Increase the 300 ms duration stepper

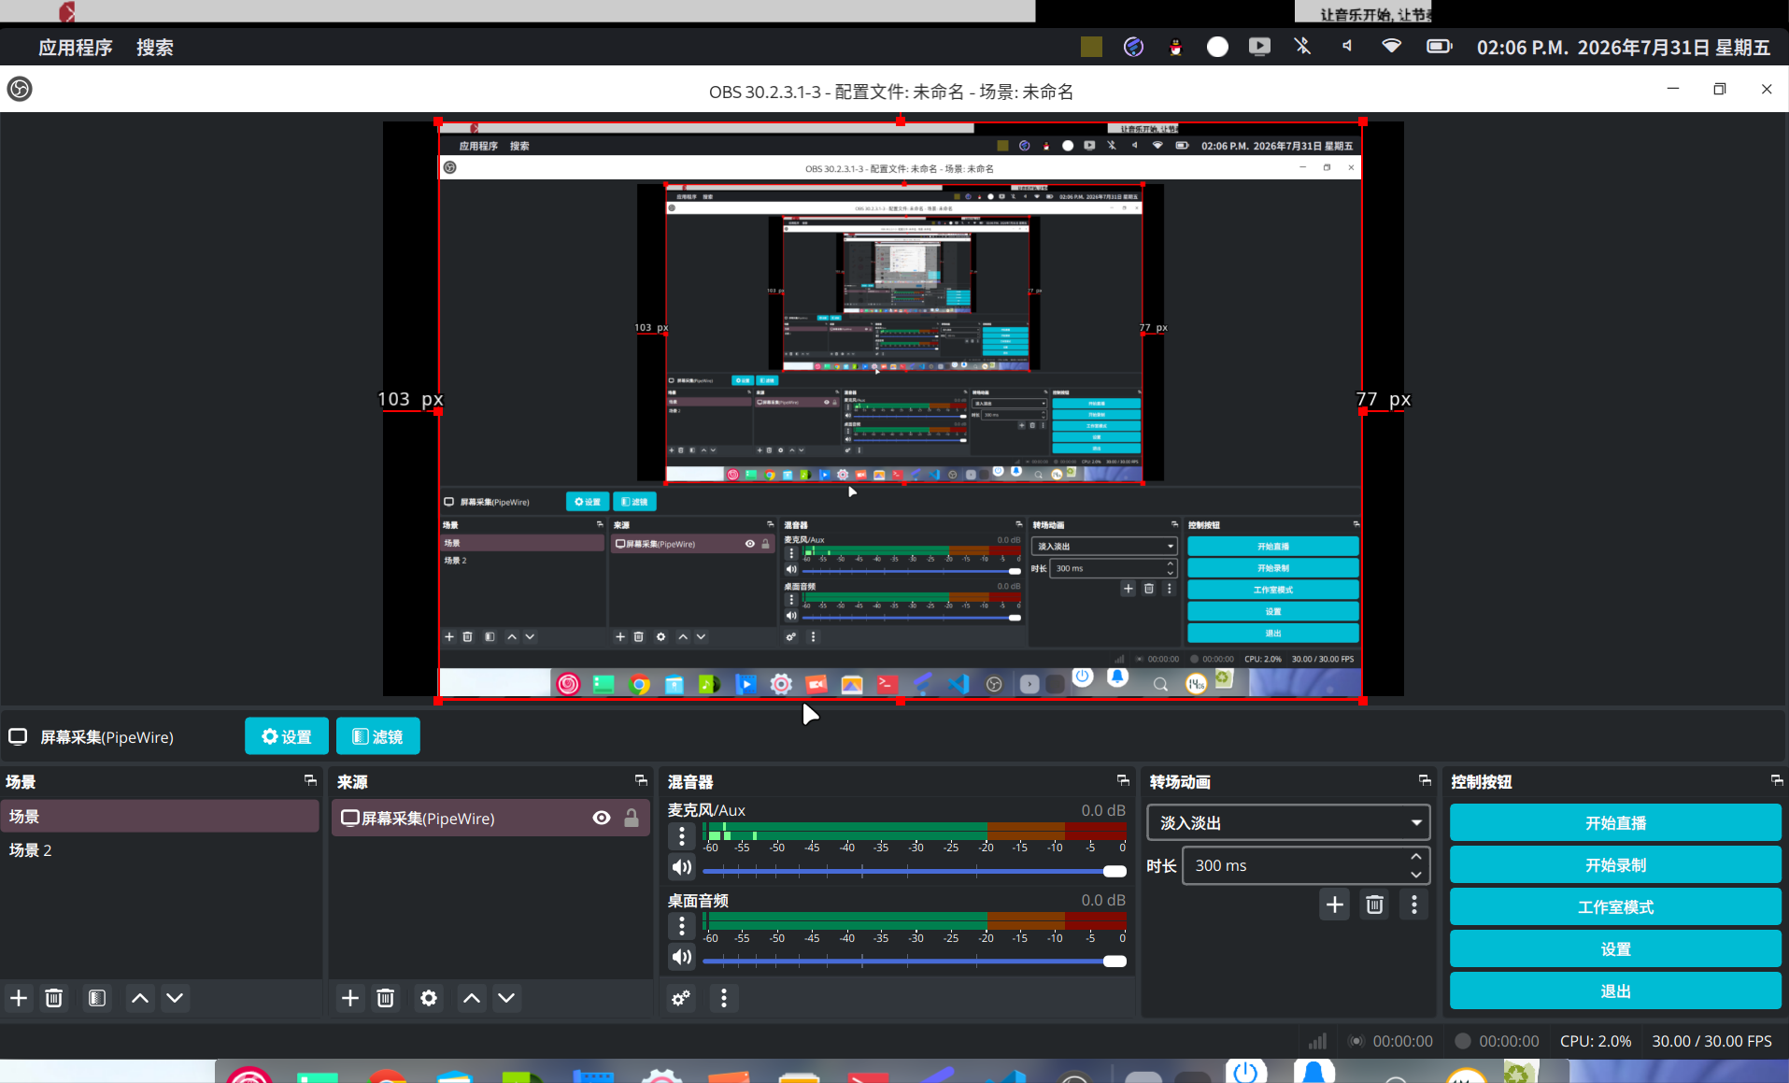1416,856
